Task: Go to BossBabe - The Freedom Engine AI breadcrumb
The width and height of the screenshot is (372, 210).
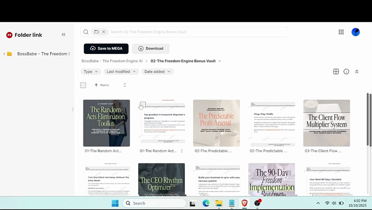Action: tap(112, 61)
